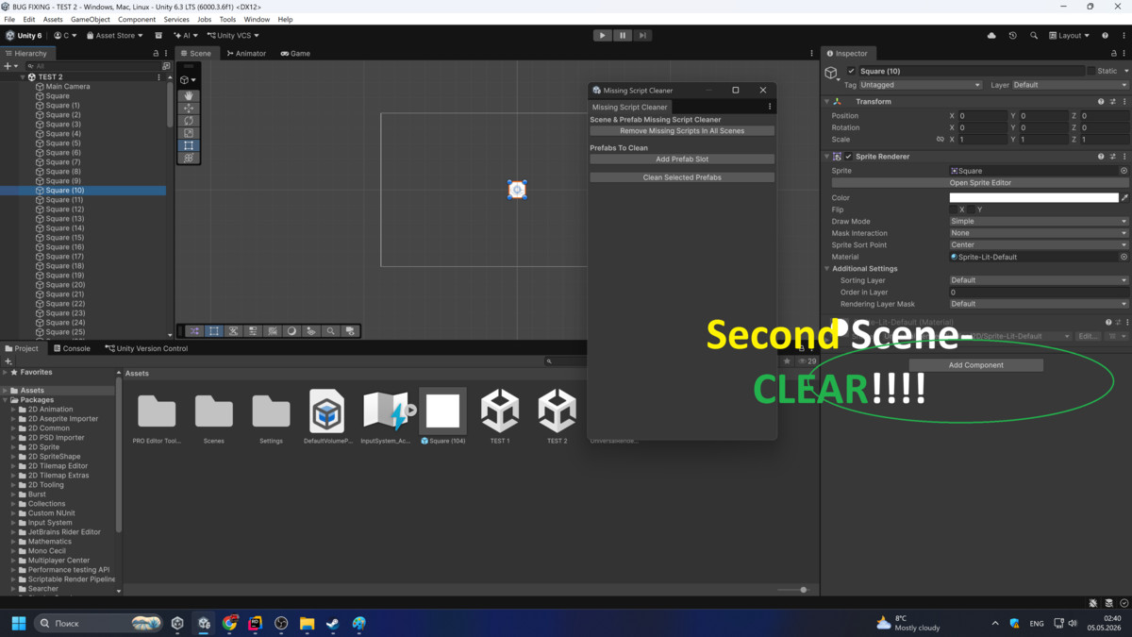This screenshot has width=1132, height=637.
Task: Open the Layer dropdown showing Default
Action: 1070,85
